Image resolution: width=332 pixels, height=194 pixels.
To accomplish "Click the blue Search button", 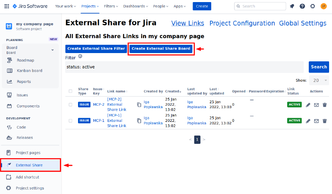I will point(319,67).
